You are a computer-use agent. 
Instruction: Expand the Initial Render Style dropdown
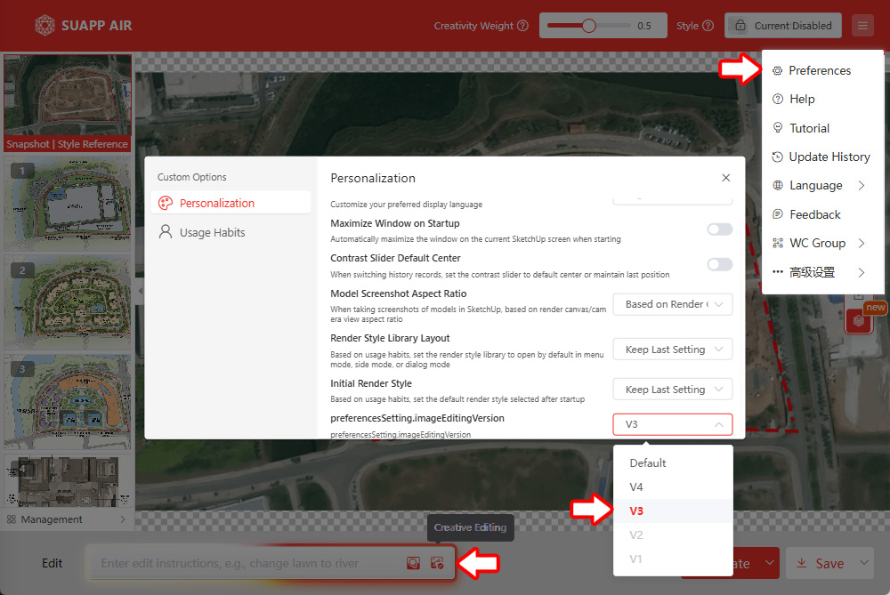(x=673, y=390)
